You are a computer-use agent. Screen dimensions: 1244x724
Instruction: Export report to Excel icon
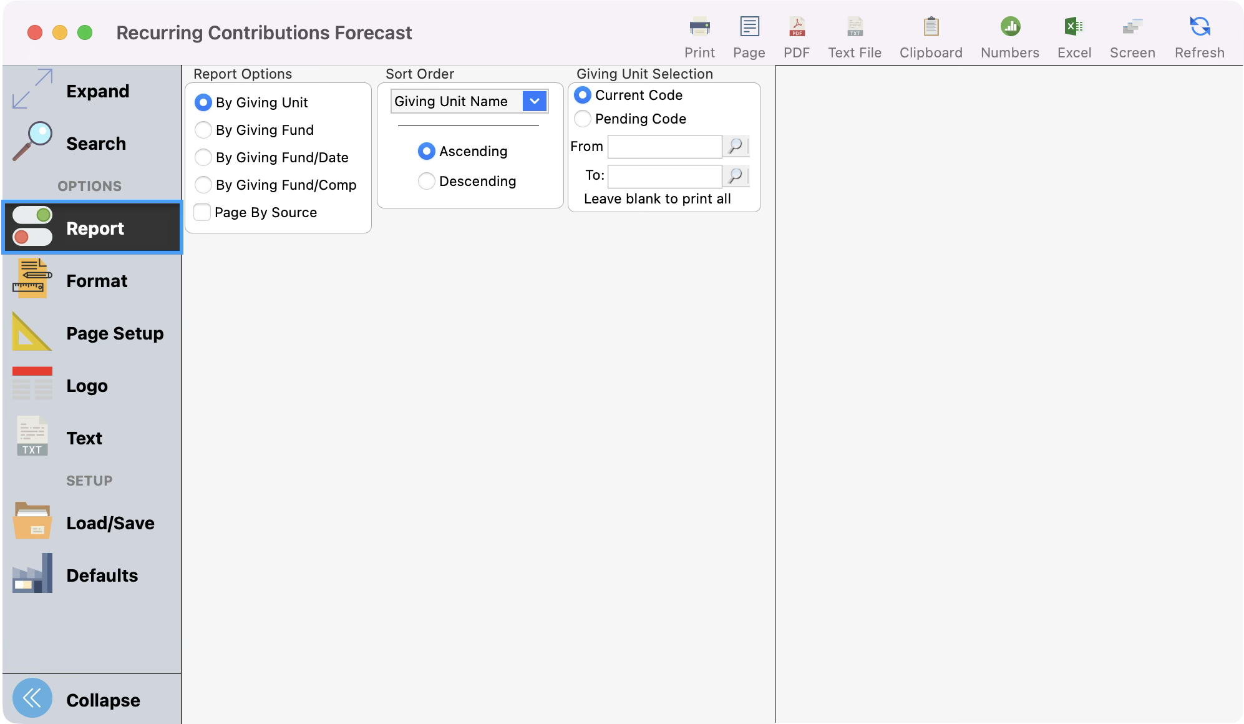(x=1074, y=27)
